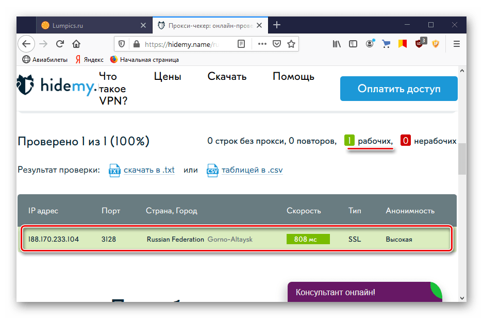Open the Яндекс bookmark

click(x=90, y=59)
